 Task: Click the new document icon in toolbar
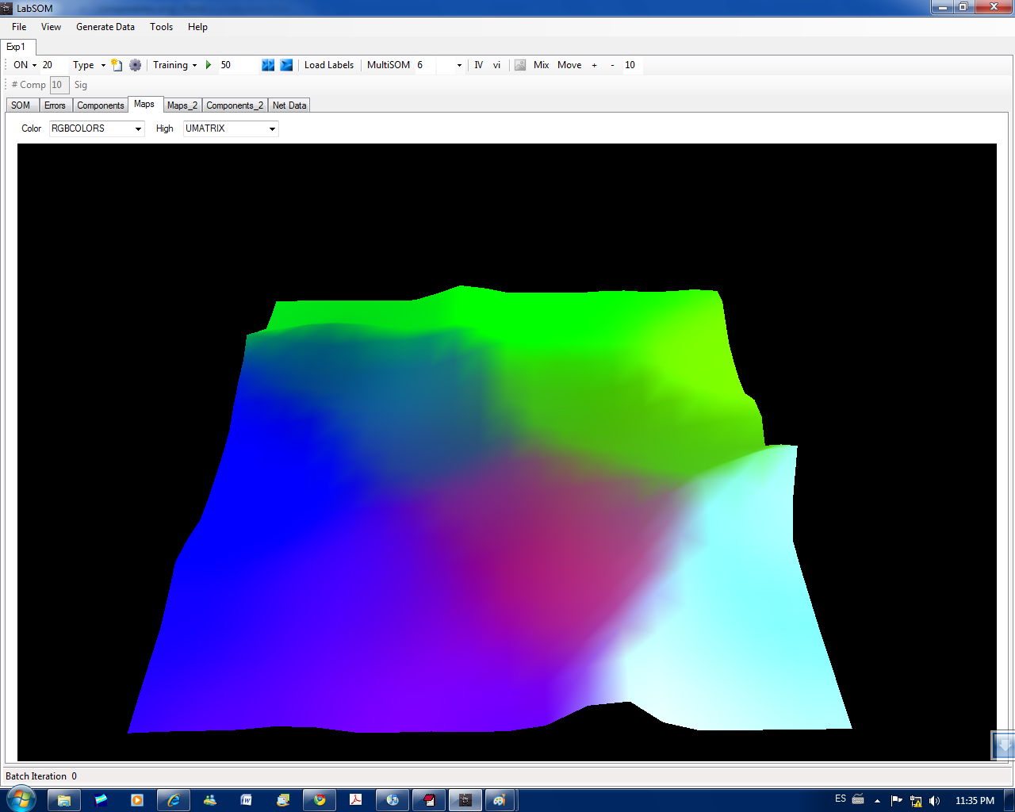point(117,65)
